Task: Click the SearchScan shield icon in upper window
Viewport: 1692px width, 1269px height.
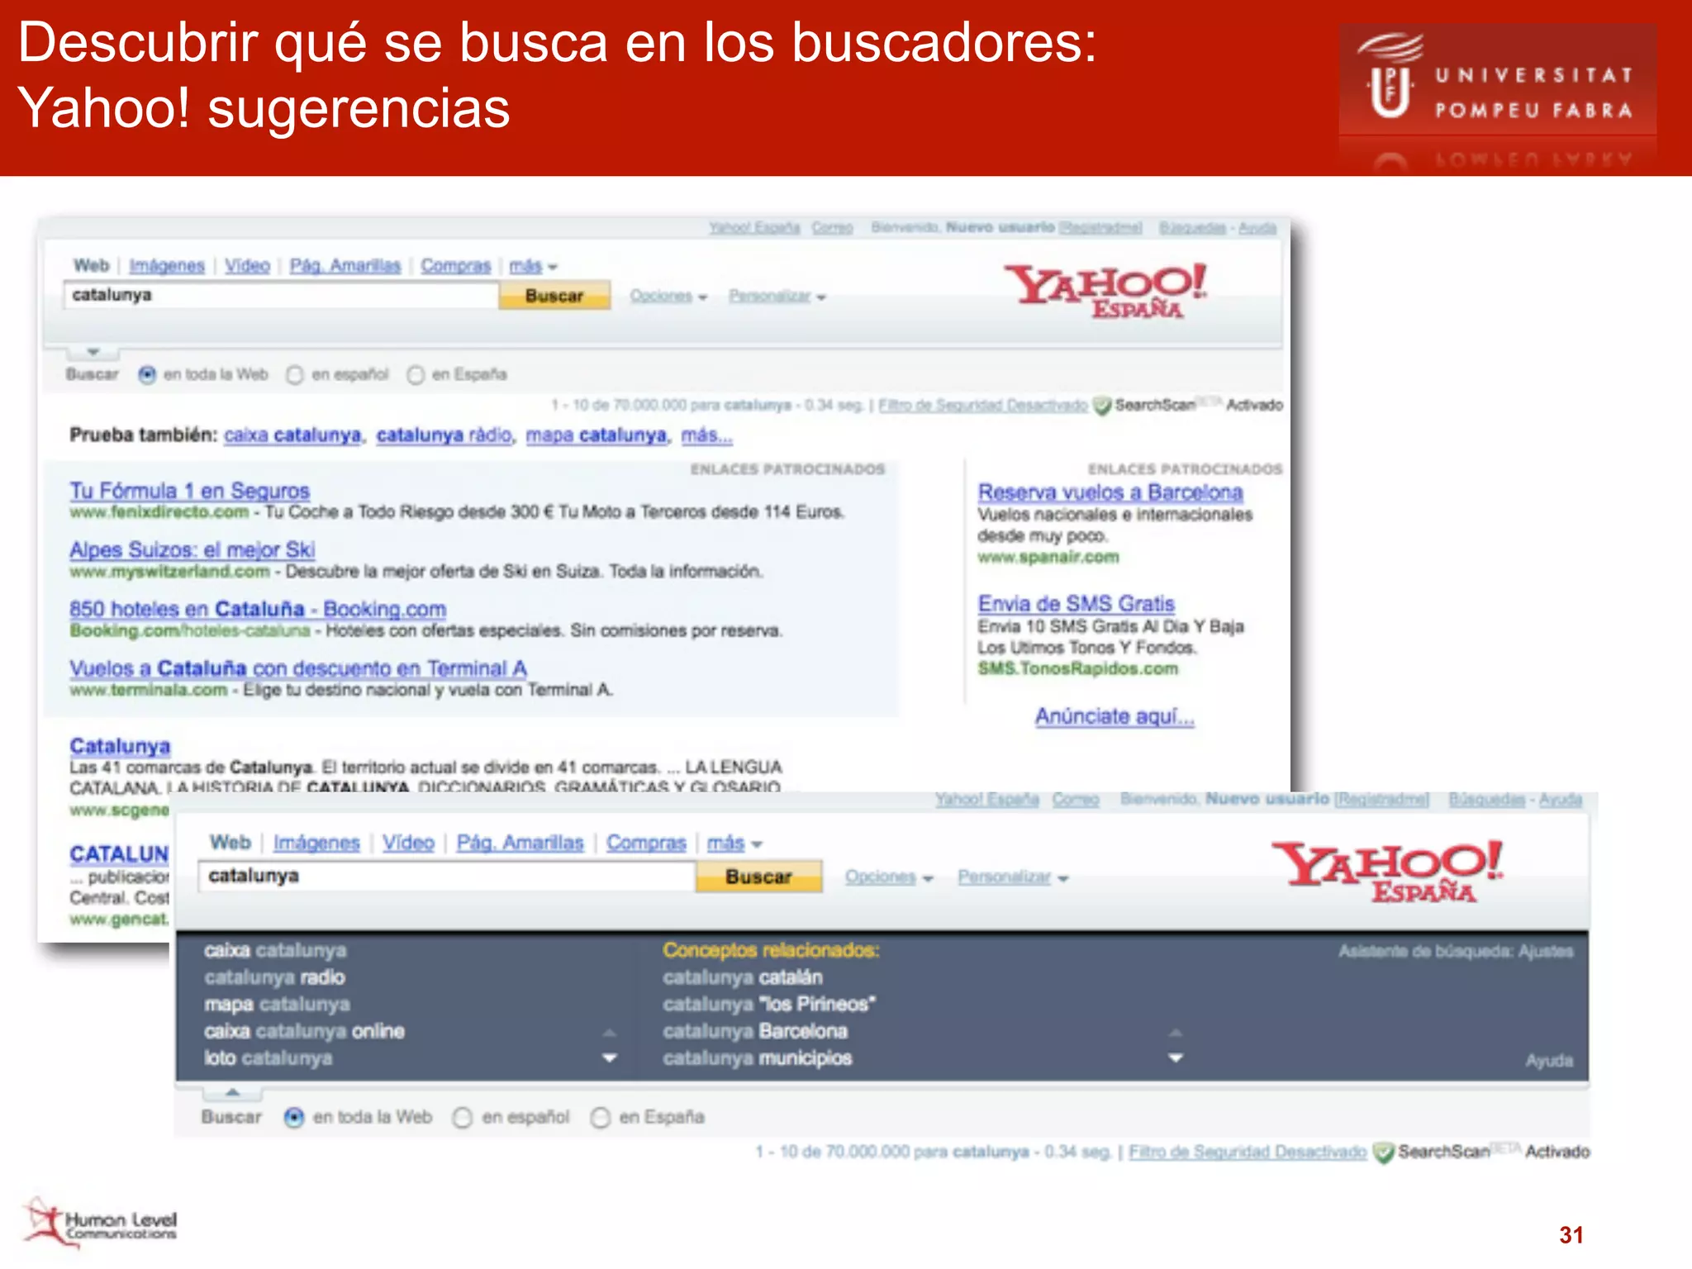Action: 1102,406
